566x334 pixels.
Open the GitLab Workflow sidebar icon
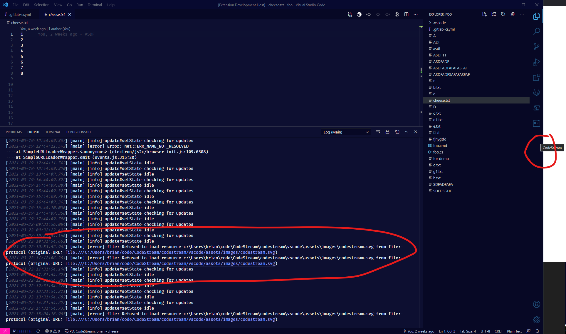click(x=537, y=92)
